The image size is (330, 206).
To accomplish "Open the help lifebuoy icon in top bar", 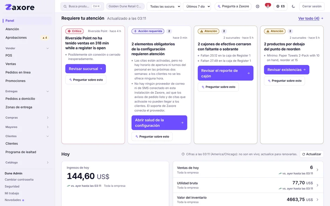I will pyautogui.click(x=257, y=7).
